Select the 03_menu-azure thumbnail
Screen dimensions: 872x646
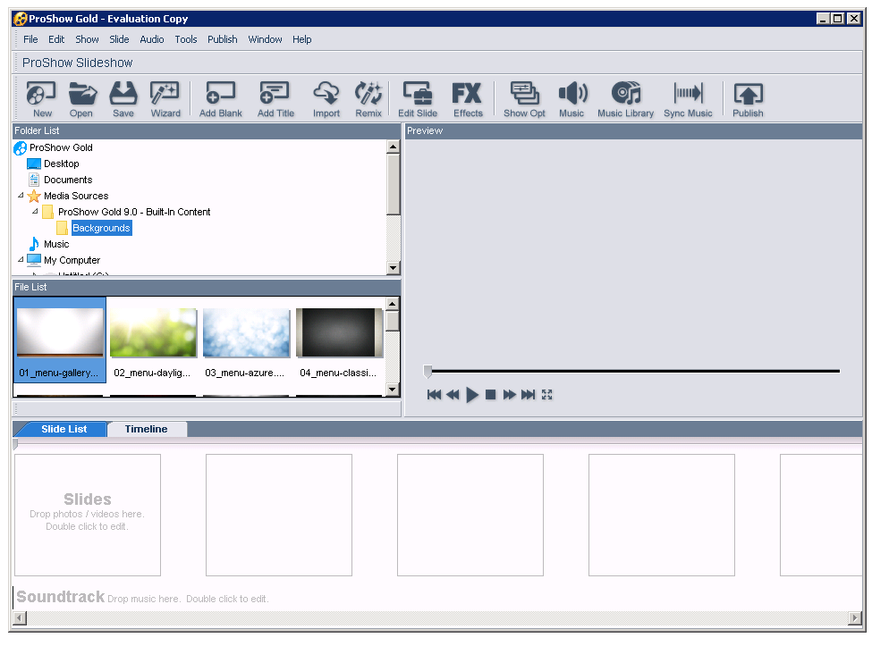point(246,340)
